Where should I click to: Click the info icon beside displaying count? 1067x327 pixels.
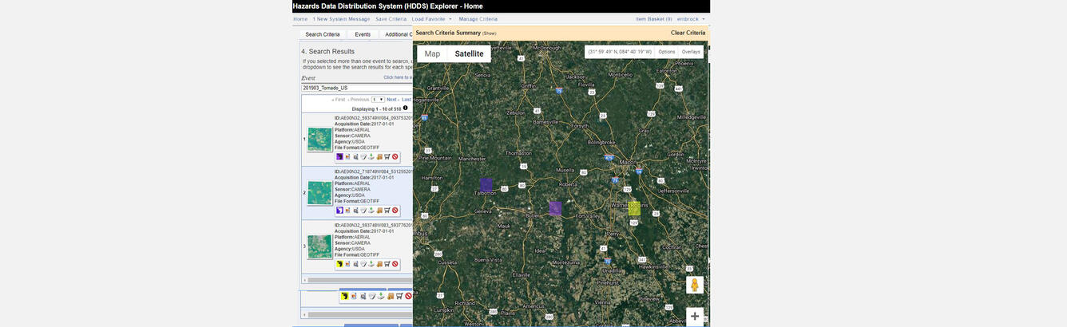tap(405, 108)
